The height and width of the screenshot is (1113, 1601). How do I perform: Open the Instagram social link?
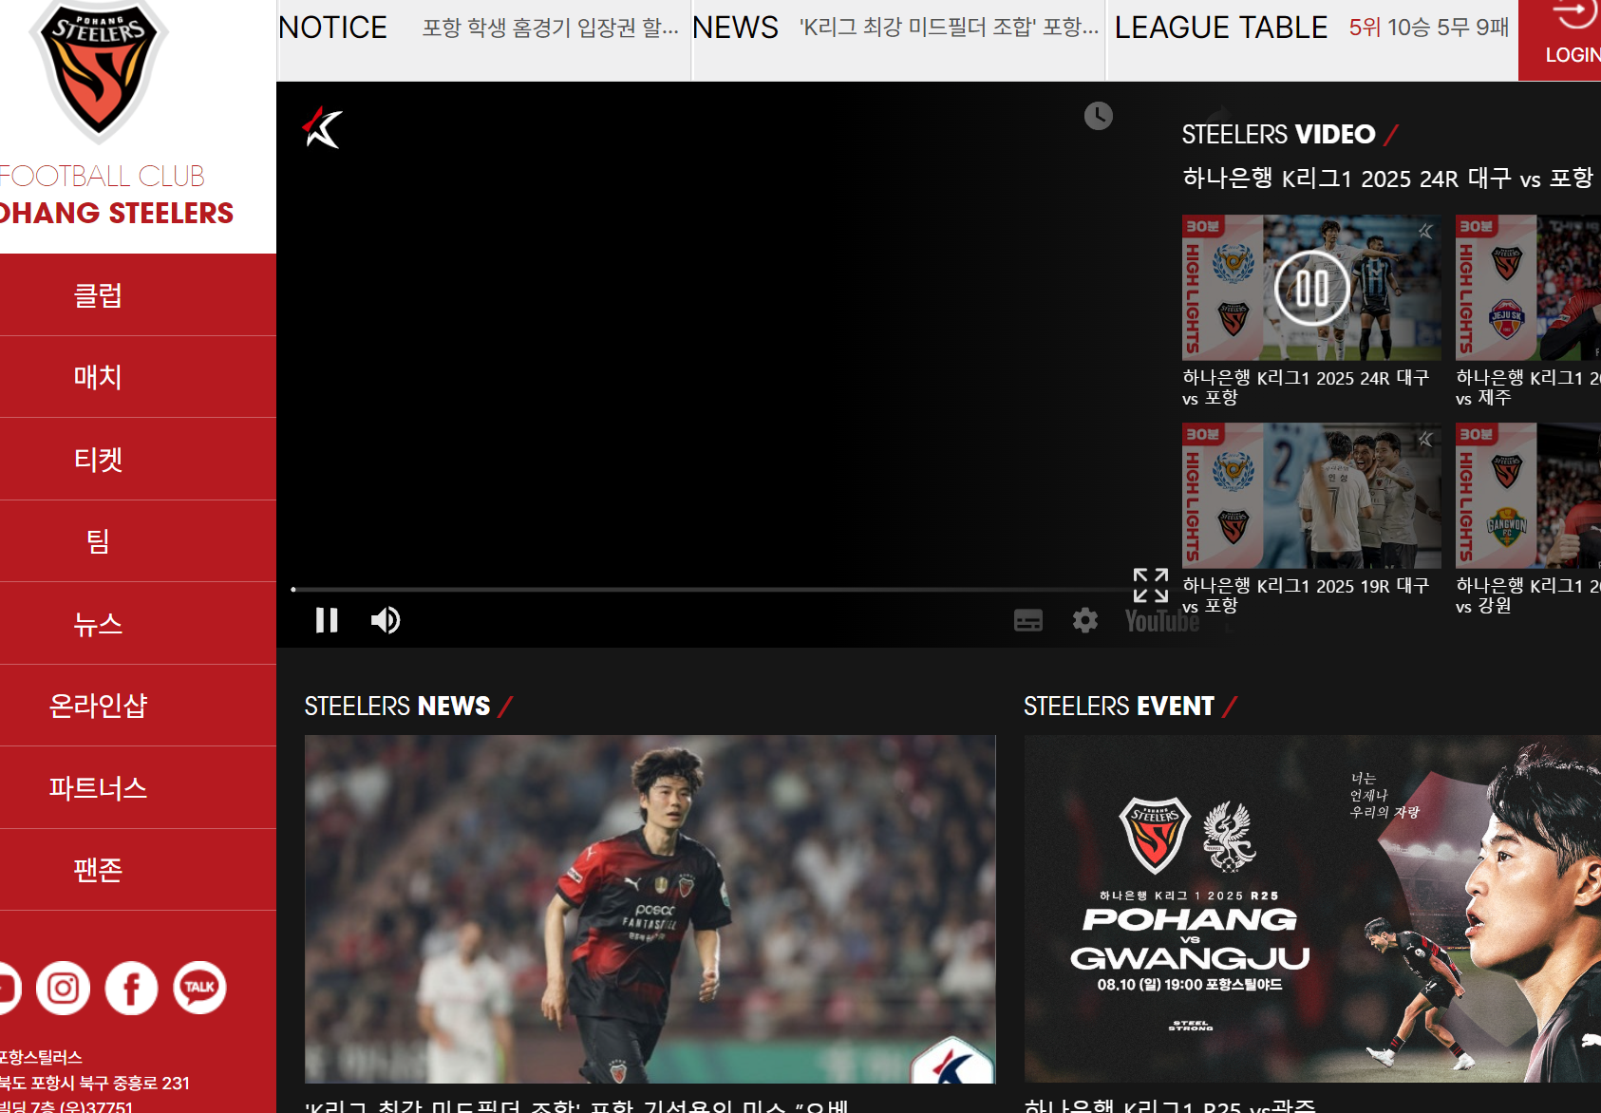click(63, 988)
